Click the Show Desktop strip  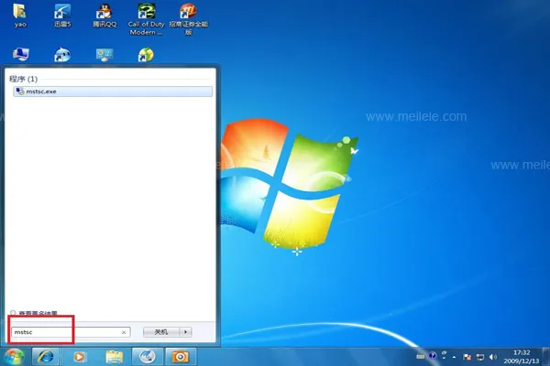tap(546, 357)
